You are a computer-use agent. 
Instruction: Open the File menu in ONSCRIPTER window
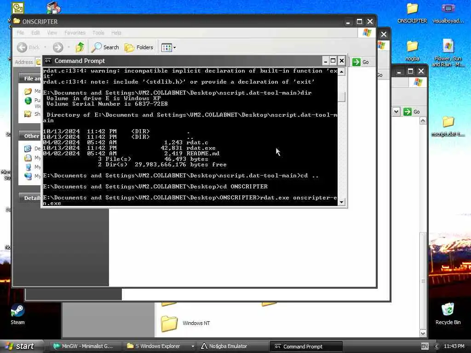pos(20,33)
